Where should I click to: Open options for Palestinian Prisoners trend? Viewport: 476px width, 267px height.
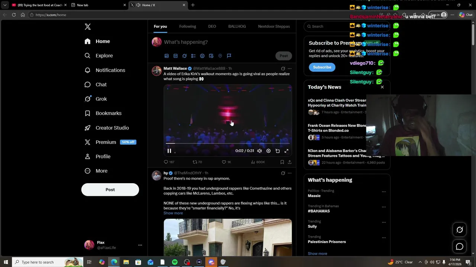pyautogui.click(x=384, y=238)
